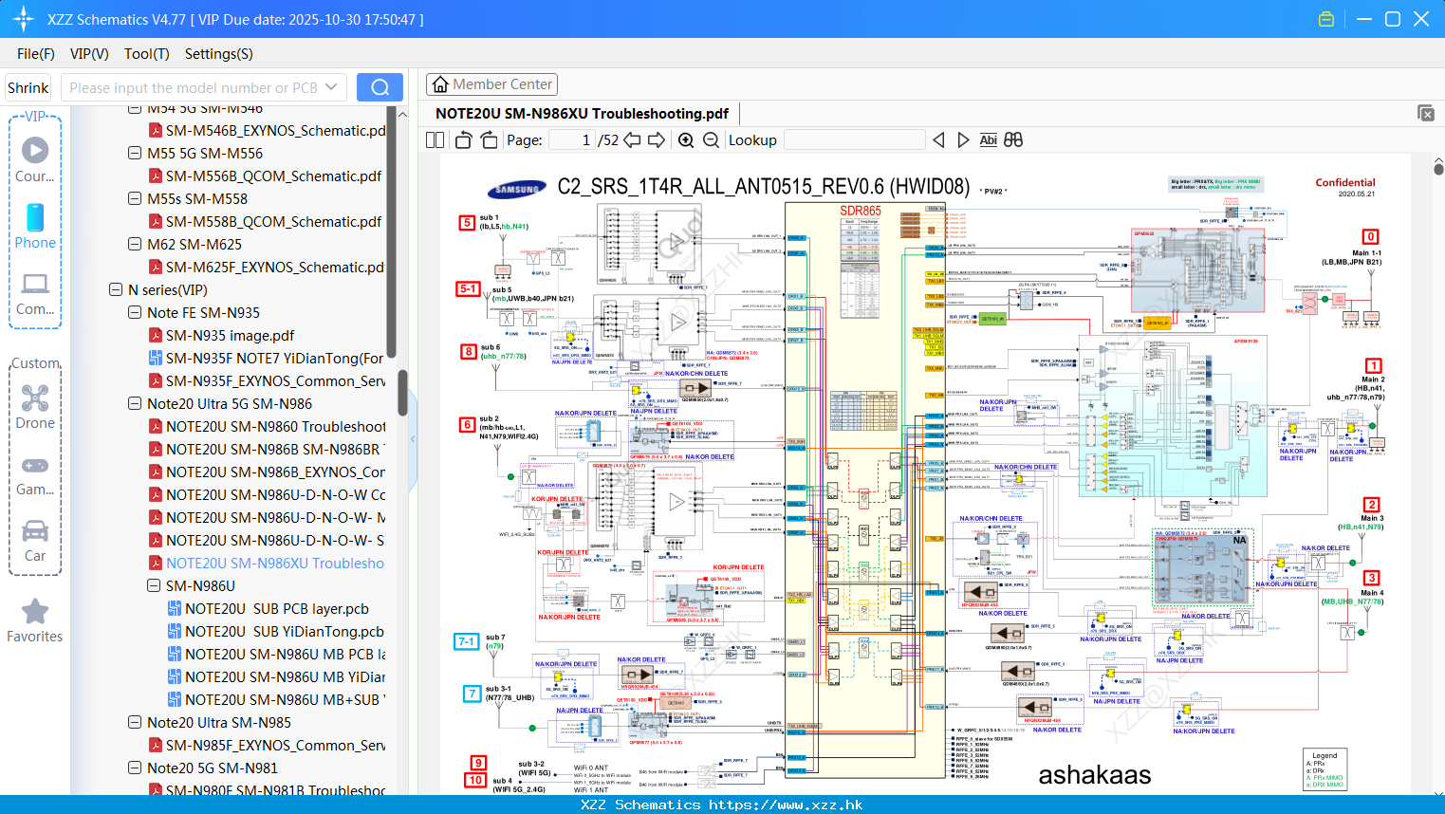Open the Tool(T) menu
Screen dimensions: 1445x814
[x=147, y=54]
